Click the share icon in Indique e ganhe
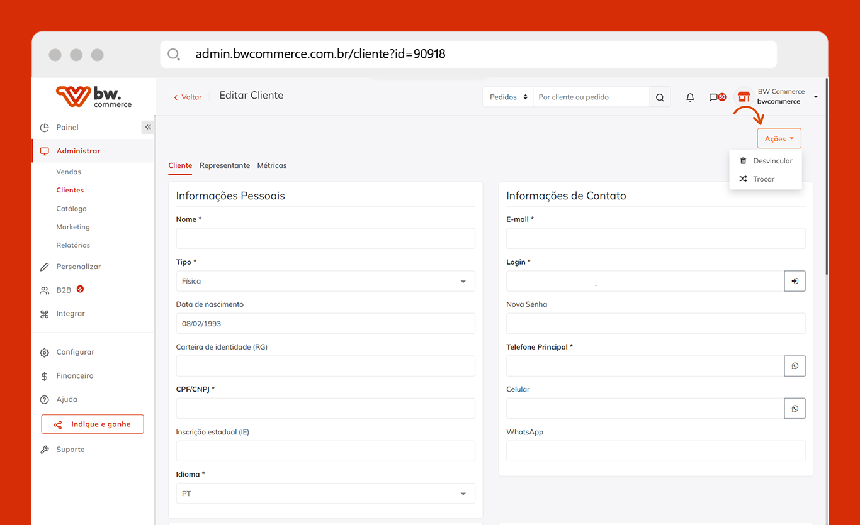 58,424
